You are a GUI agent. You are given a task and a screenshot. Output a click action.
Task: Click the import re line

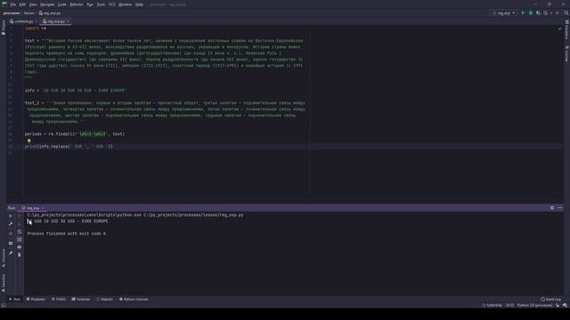pyautogui.click(x=36, y=28)
